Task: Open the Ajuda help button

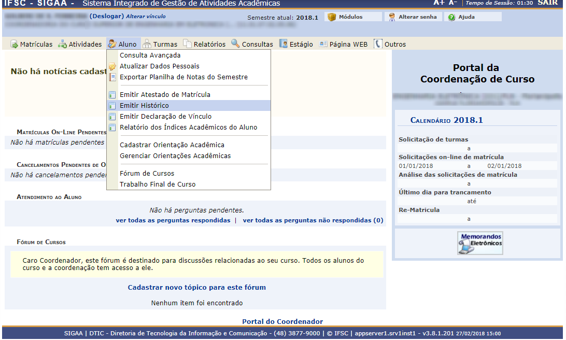Action: pos(473,17)
